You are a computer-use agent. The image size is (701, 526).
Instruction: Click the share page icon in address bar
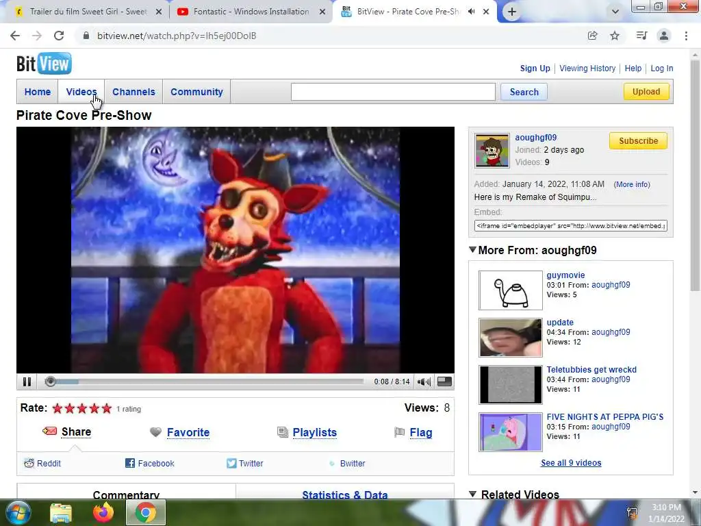[x=592, y=36]
